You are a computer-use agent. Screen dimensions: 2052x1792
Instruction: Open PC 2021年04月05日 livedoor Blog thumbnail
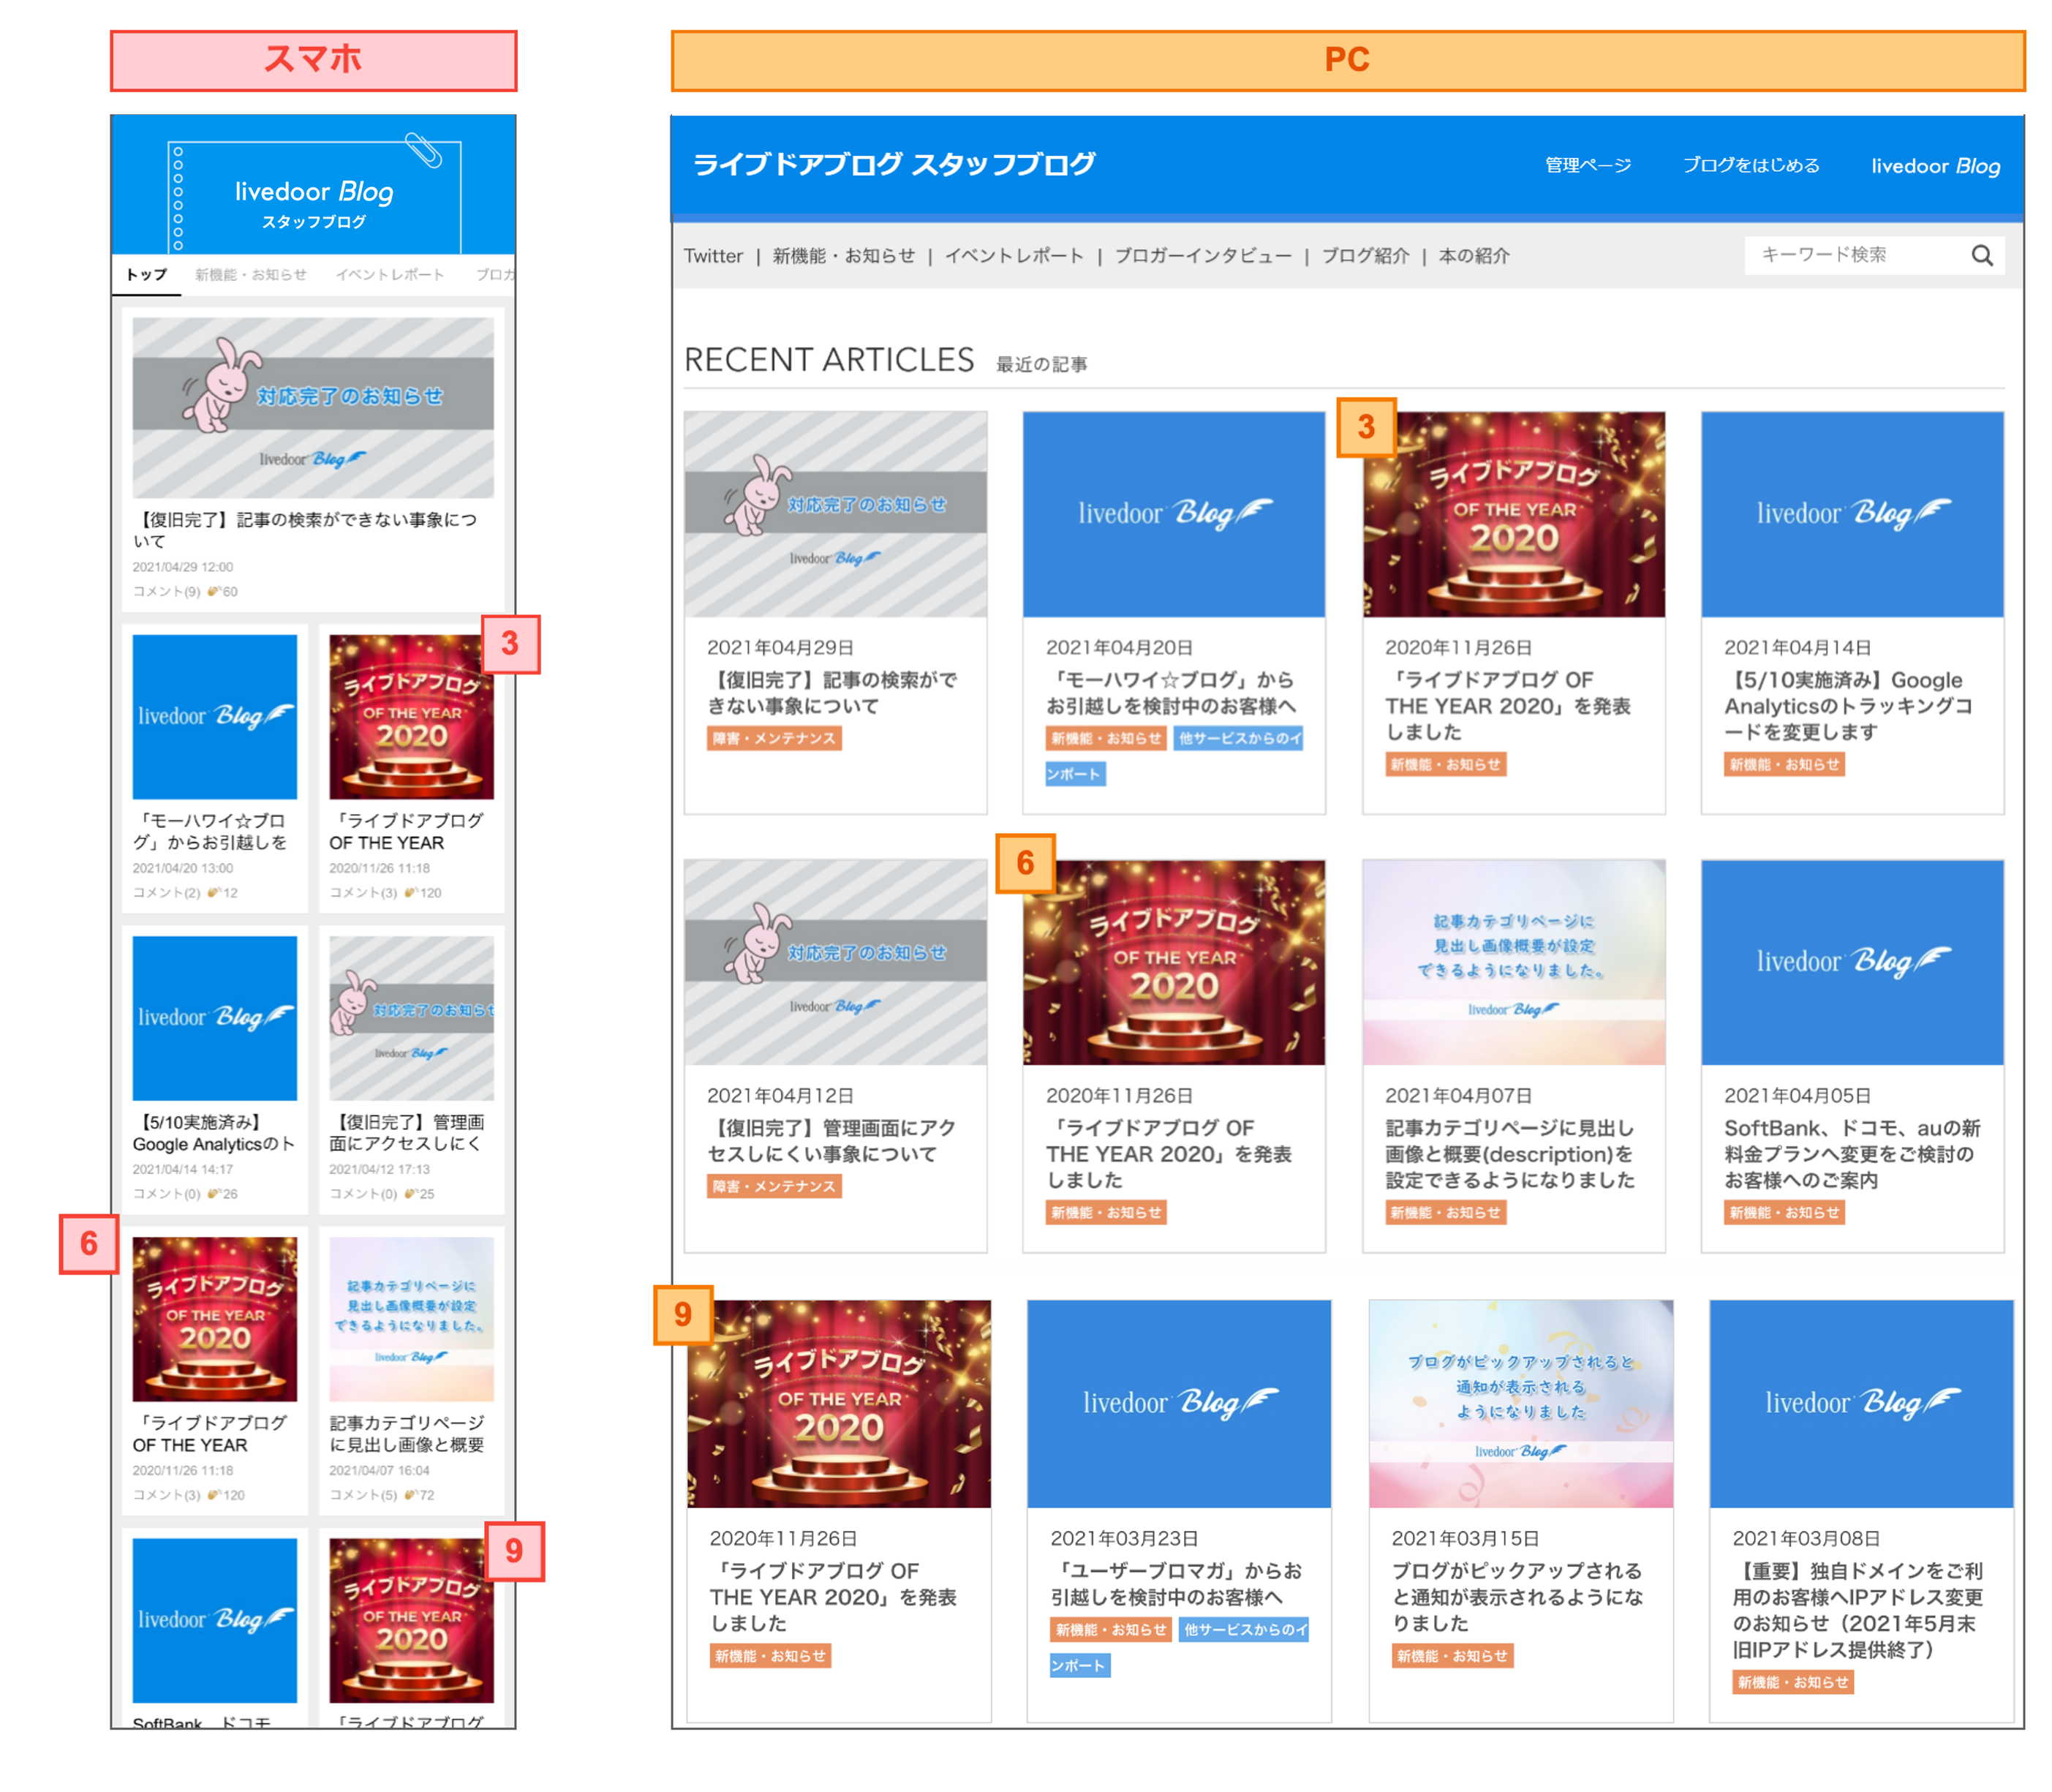pyautogui.click(x=1852, y=962)
